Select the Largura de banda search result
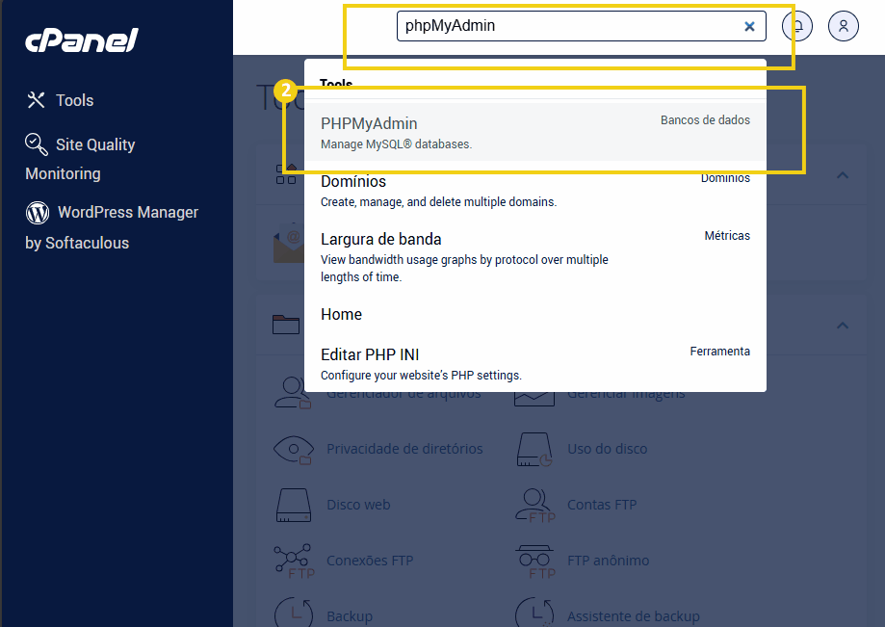885x627 pixels. pos(535,257)
